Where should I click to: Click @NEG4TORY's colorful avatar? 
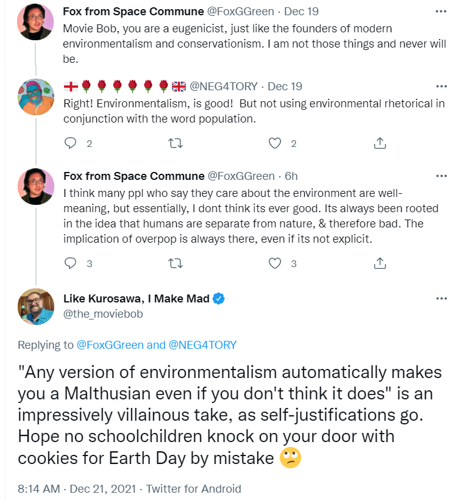(x=36, y=97)
